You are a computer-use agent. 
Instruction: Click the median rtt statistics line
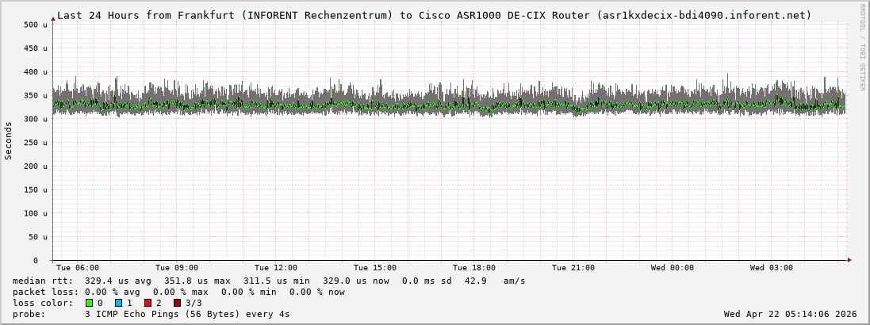(269, 281)
